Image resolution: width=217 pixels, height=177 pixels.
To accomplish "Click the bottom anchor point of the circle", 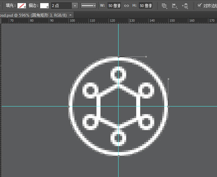I will click(119, 156).
